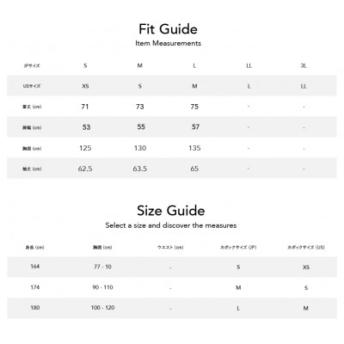The height and width of the screenshot is (344, 344).
Task: Click the US size LL cell
Action: pos(304,86)
